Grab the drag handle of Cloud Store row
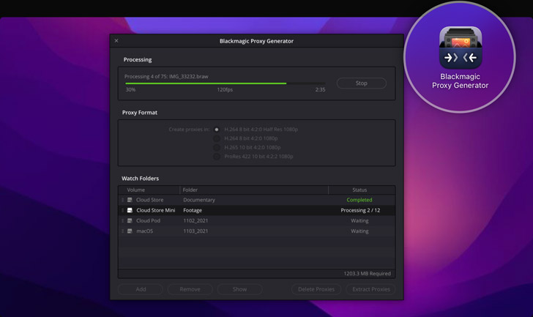The height and width of the screenshot is (317, 533). click(x=122, y=200)
